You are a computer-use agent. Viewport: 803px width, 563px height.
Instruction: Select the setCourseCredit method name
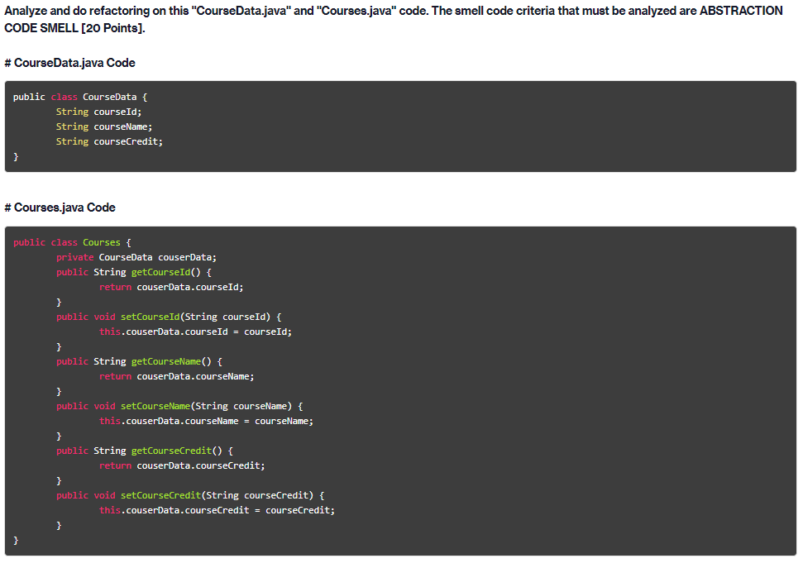161,494
